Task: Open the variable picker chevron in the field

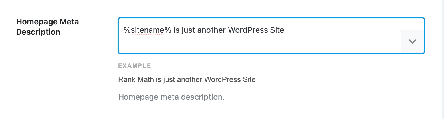Action: click(x=413, y=41)
